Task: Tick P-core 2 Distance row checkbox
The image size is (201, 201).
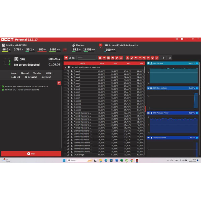Action: (68, 119)
